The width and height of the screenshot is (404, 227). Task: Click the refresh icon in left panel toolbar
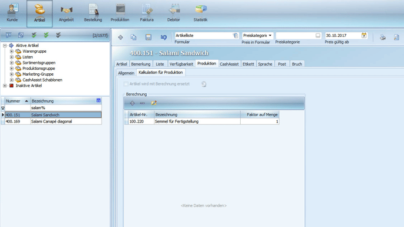[x=21, y=35]
